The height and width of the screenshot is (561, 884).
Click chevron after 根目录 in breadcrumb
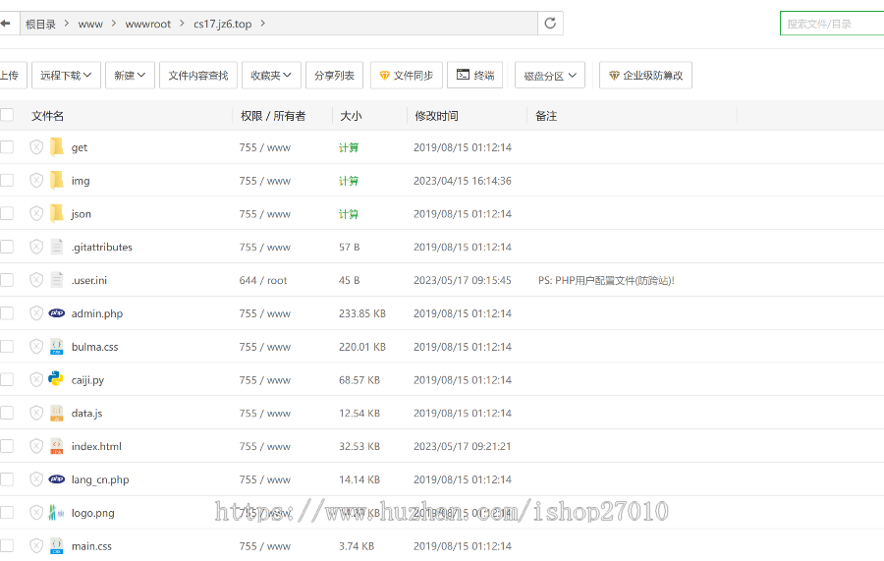(x=67, y=24)
